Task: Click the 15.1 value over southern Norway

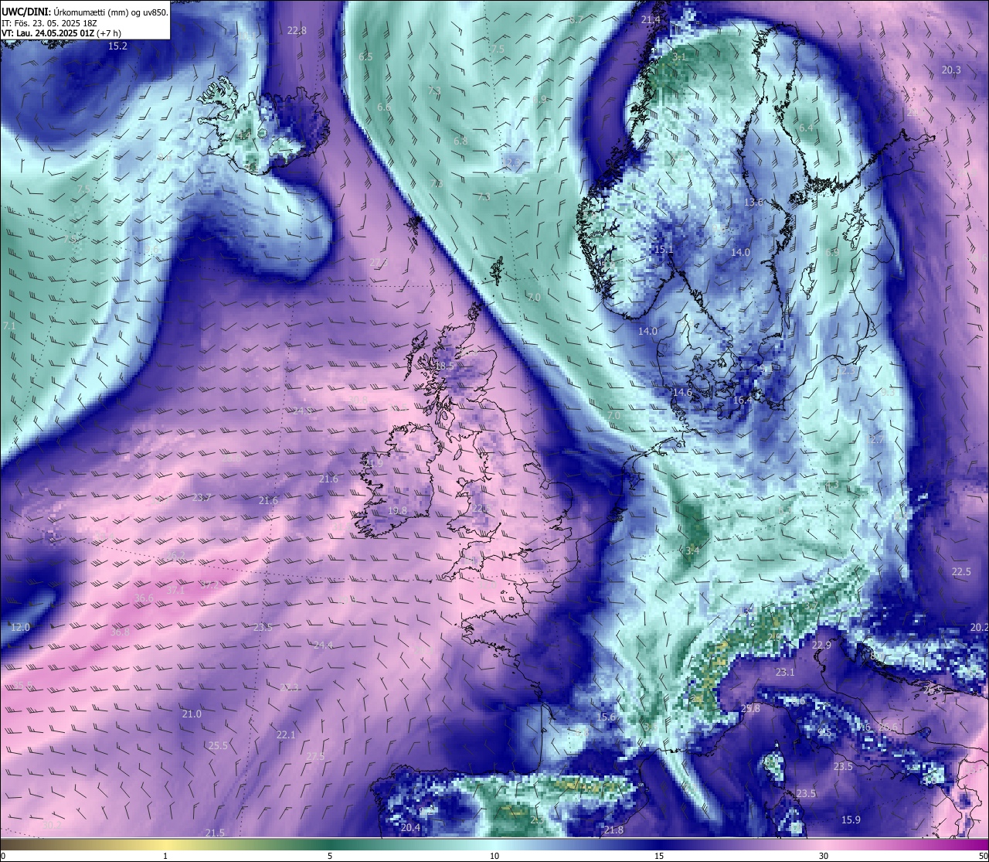Action: (664, 250)
